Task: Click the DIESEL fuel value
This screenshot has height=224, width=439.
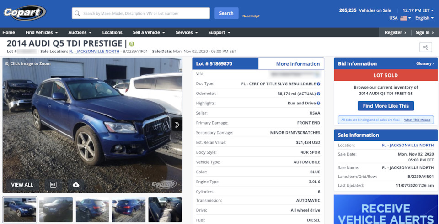Action: click(313, 220)
